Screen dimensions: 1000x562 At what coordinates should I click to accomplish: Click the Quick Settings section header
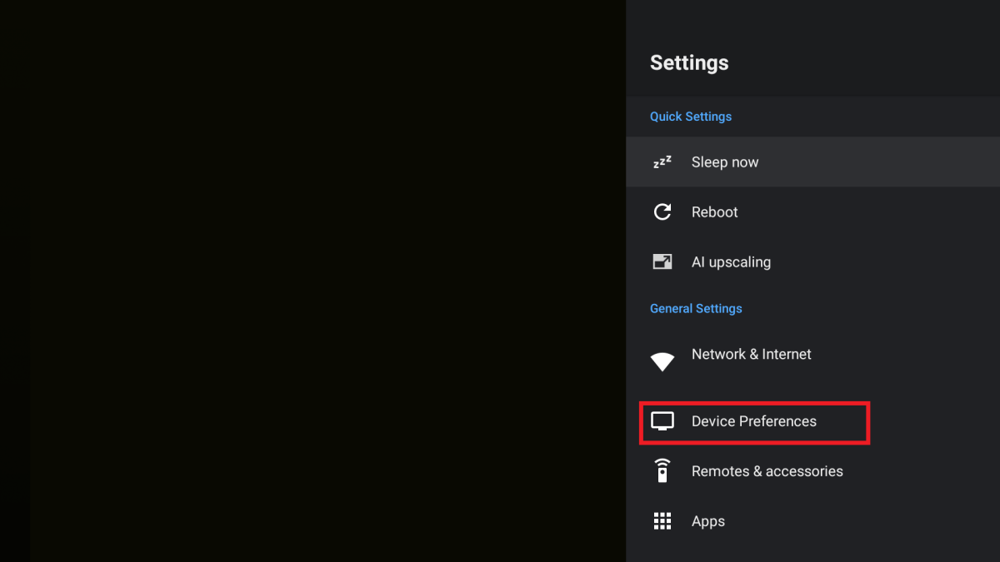(x=691, y=117)
